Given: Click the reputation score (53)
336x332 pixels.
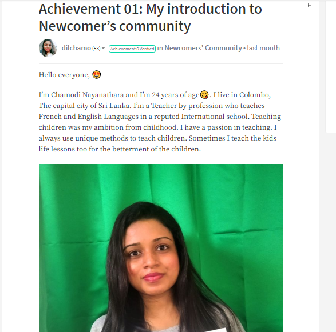Looking at the screenshot, I should [96, 49].
